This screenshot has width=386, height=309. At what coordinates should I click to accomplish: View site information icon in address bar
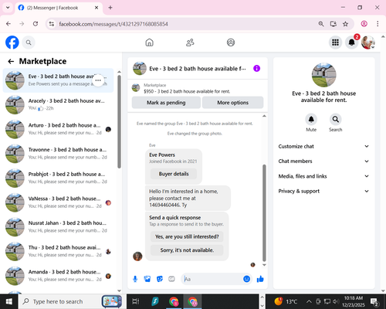52,24
